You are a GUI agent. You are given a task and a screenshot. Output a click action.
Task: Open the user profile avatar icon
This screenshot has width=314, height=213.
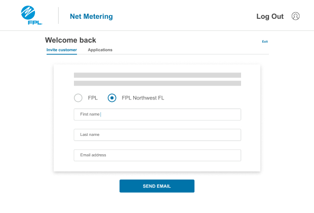[295, 16]
